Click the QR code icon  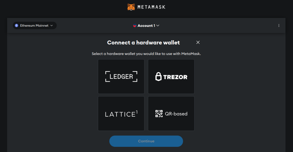pos(159,114)
